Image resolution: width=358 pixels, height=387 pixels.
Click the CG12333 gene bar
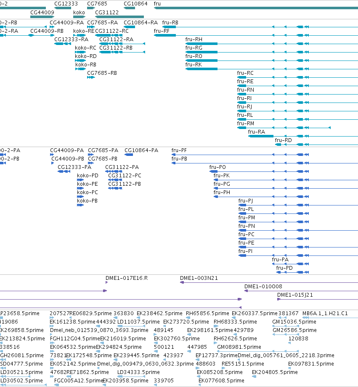click(63, 8)
